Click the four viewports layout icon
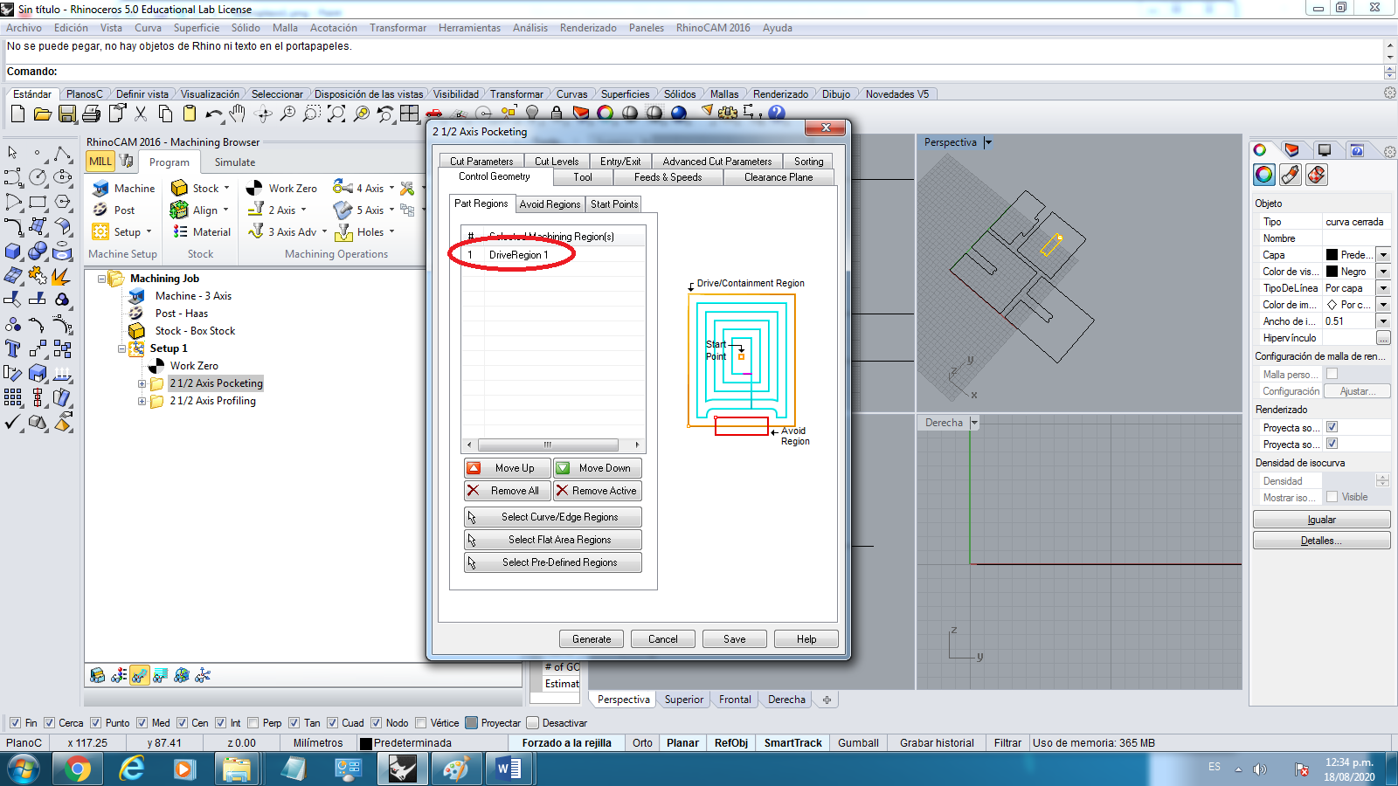Viewport: 1398px width, 786px height. [409, 114]
